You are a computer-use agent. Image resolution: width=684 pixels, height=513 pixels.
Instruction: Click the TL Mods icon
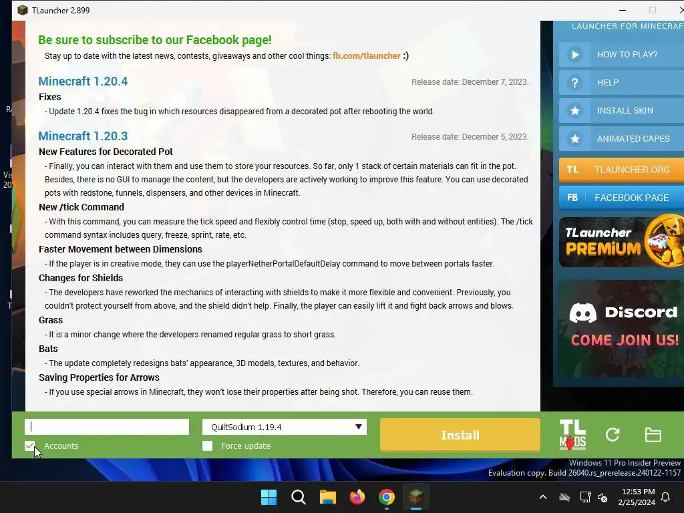(572, 434)
